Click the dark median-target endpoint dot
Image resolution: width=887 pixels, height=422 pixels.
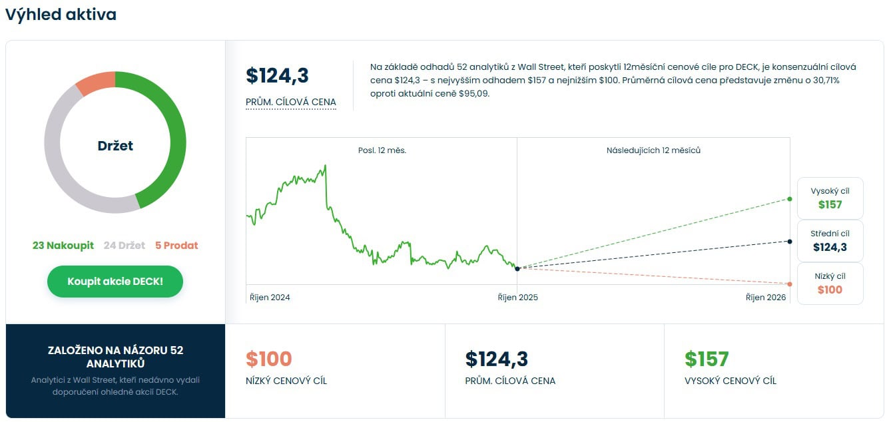tap(790, 241)
